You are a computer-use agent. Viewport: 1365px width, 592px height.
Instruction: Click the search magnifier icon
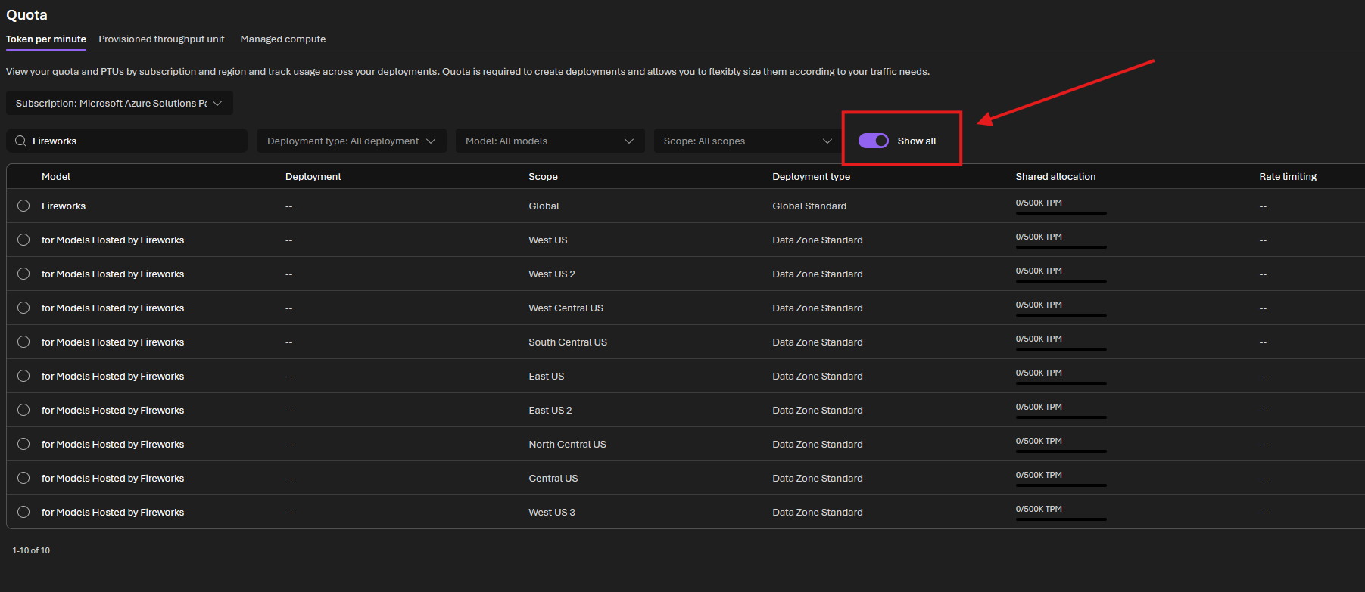(21, 141)
